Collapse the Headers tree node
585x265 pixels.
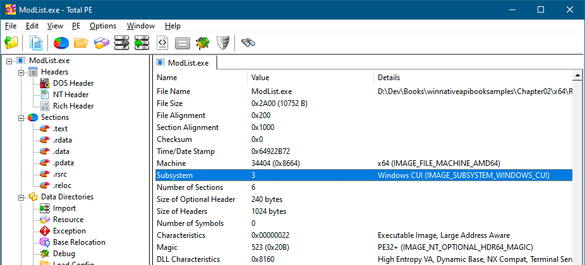[x=20, y=72]
